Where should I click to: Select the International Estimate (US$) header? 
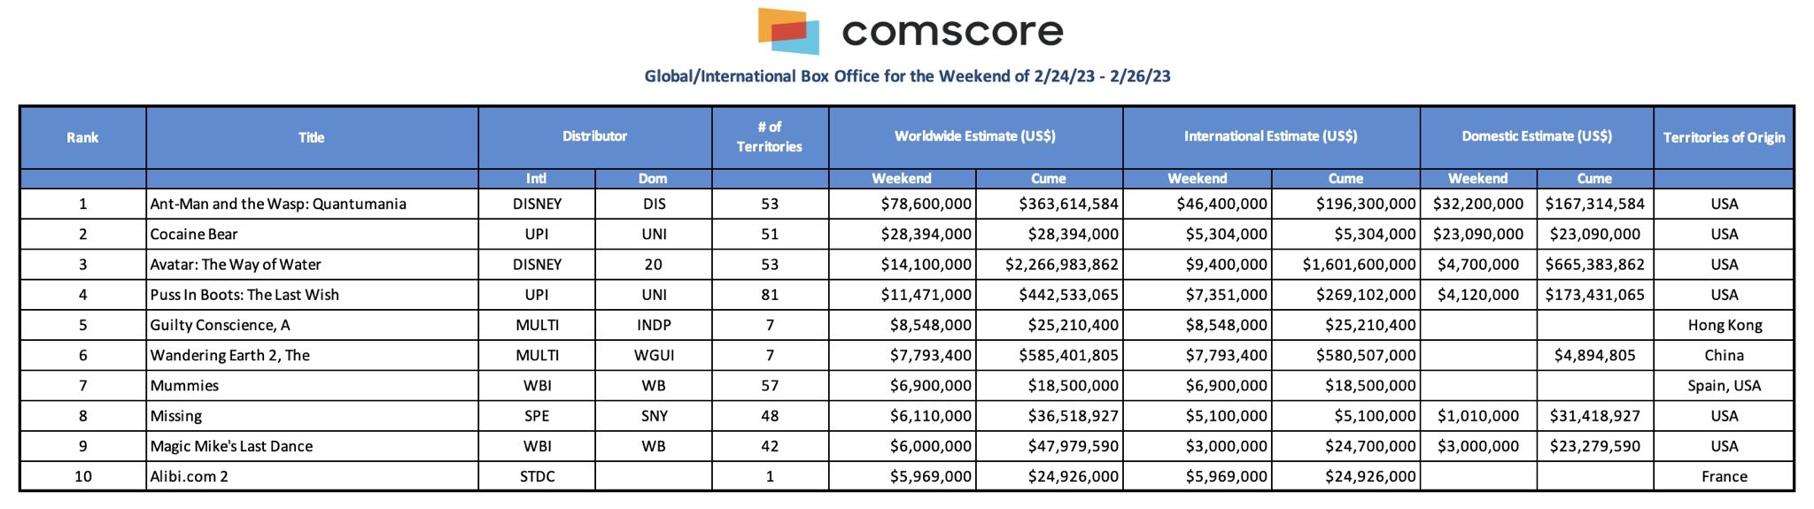[1271, 136]
